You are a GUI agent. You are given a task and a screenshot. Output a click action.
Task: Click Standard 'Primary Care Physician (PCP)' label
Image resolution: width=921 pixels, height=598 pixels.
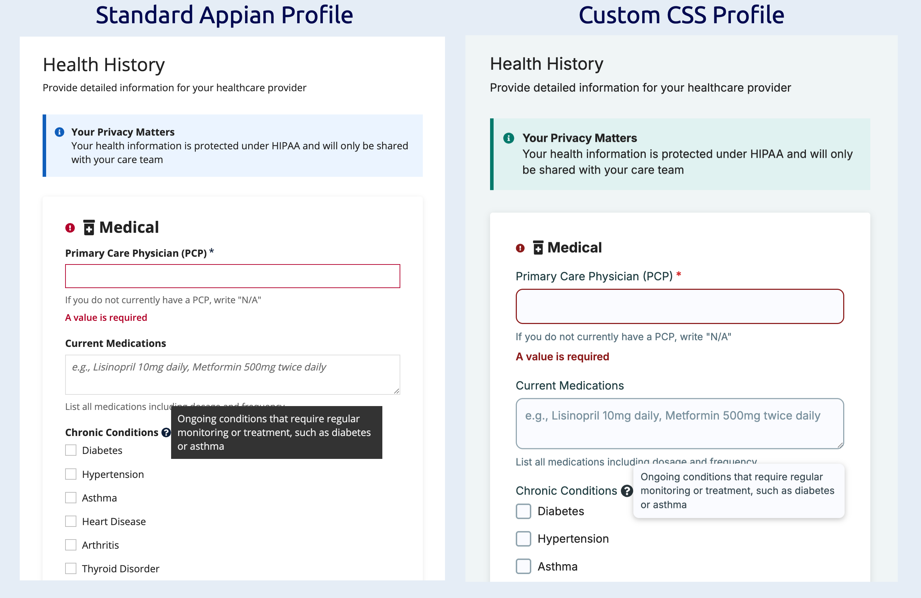coord(136,253)
